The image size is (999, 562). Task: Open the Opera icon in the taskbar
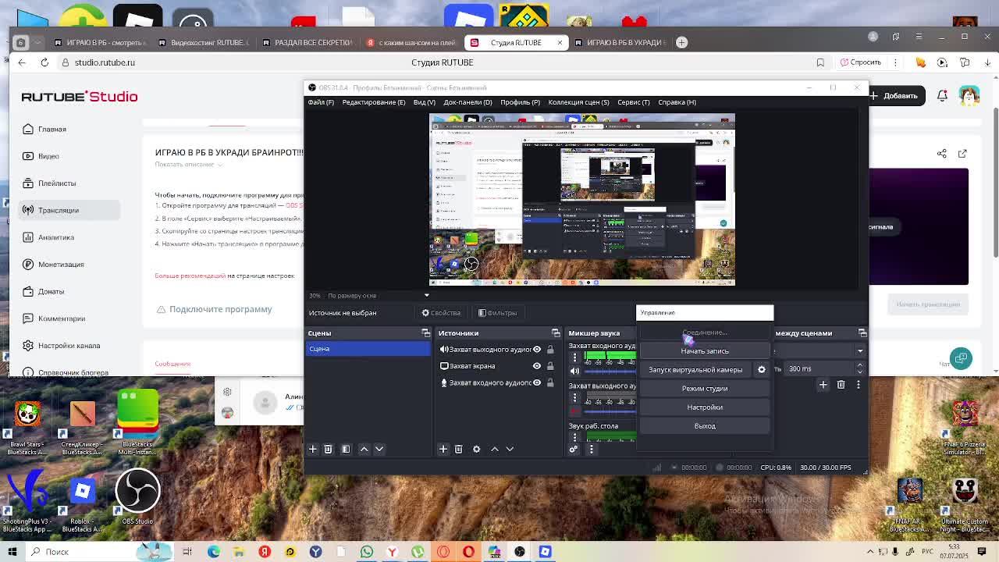coord(468,552)
